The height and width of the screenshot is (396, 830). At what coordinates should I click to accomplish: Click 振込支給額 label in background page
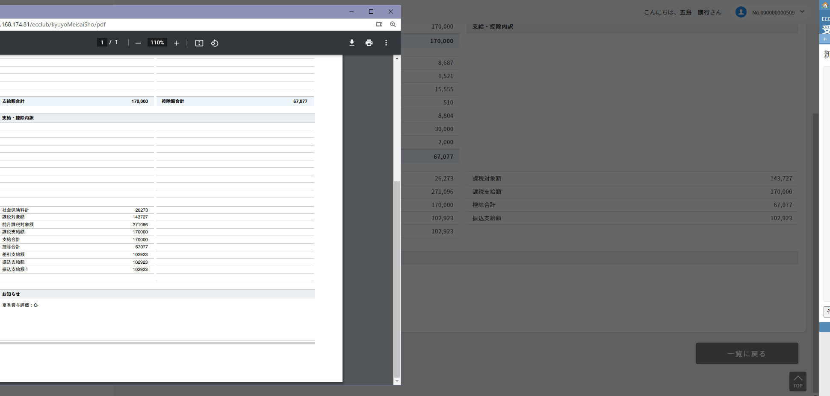(487, 218)
